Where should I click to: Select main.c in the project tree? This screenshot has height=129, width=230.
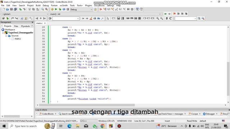point(18,39)
